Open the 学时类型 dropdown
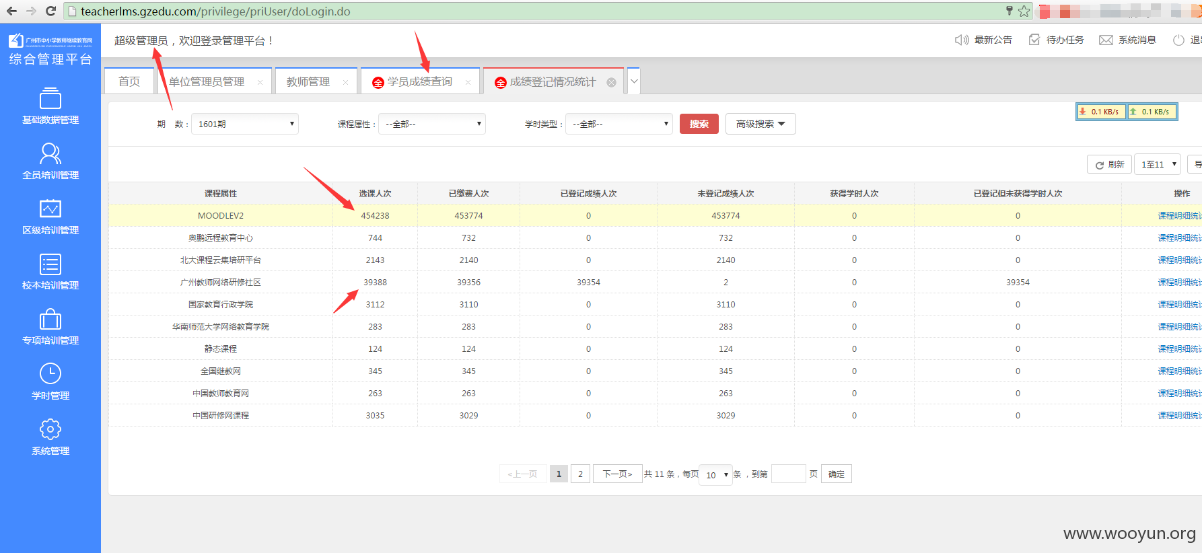The image size is (1202, 553). (x=619, y=124)
